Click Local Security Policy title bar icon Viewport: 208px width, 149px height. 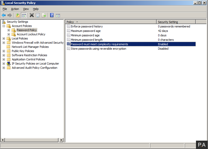click(3, 3)
